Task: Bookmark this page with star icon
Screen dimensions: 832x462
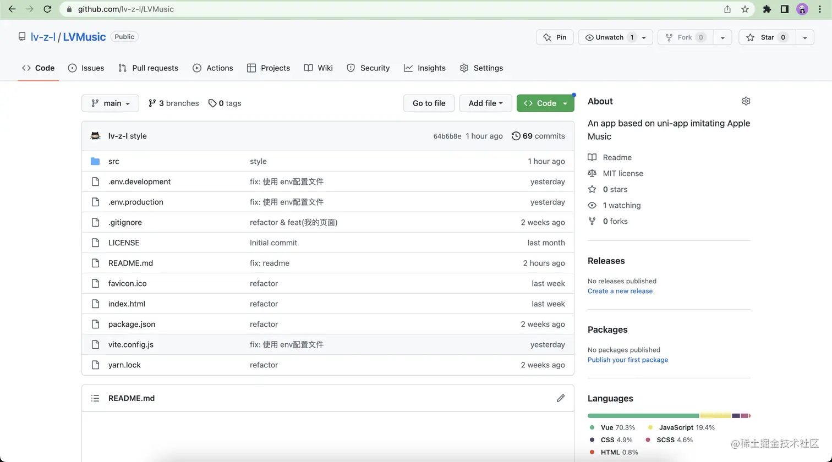Action: (x=745, y=9)
